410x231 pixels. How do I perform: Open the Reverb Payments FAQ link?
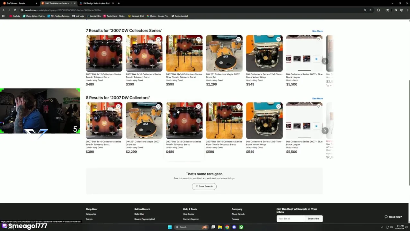point(145,219)
